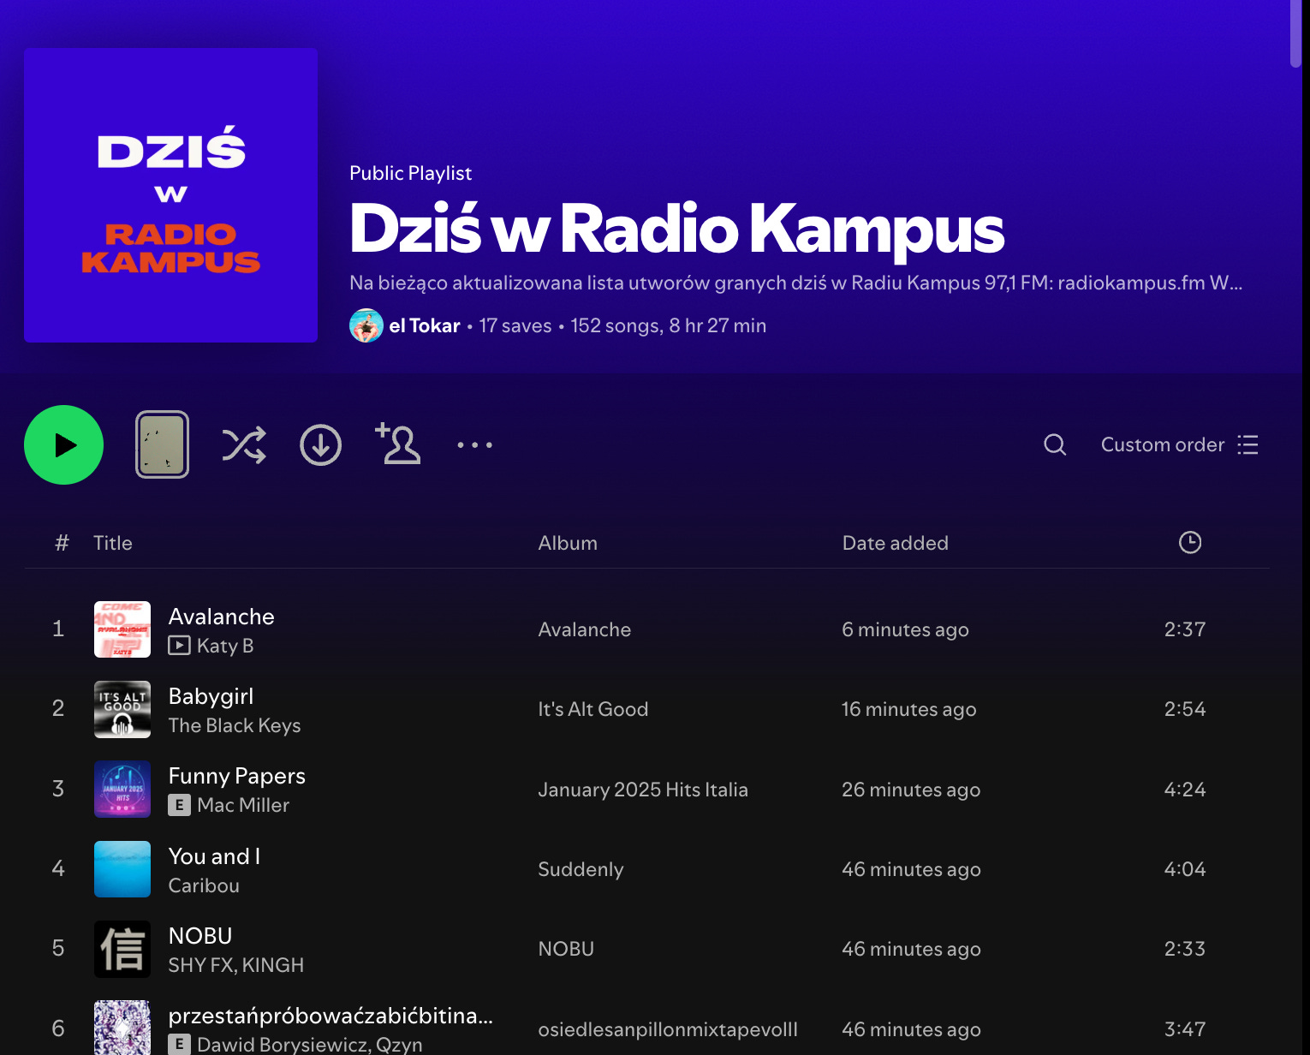Image resolution: width=1310 pixels, height=1055 pixels.
Task: Click el Tokar's avatar picture
Action: click(366, 325)
